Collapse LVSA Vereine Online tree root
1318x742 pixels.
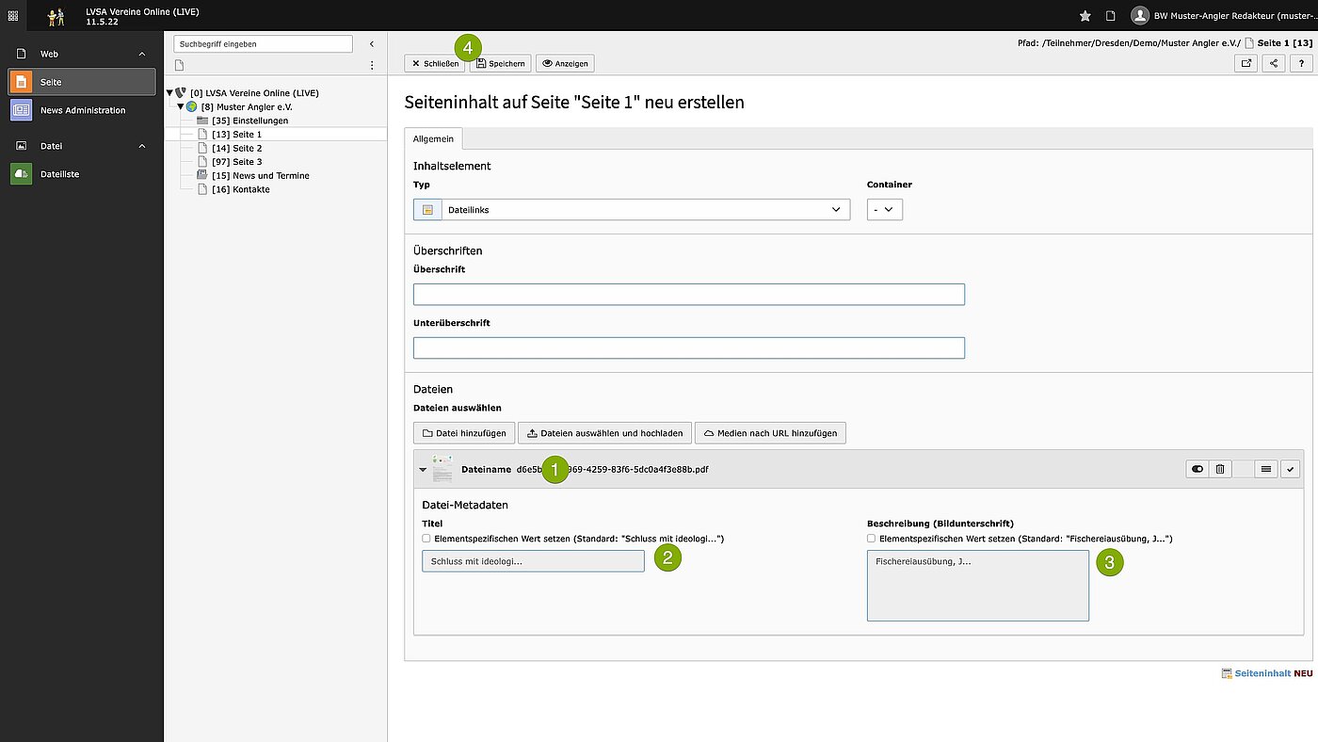169,93
